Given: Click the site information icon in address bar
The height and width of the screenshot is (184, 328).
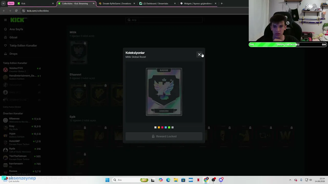Looking at the screenshot, I should (x=24, y=11).
